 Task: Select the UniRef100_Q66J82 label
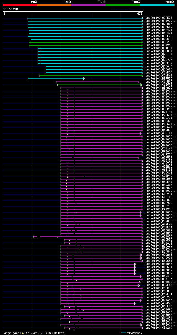point(159,160)
